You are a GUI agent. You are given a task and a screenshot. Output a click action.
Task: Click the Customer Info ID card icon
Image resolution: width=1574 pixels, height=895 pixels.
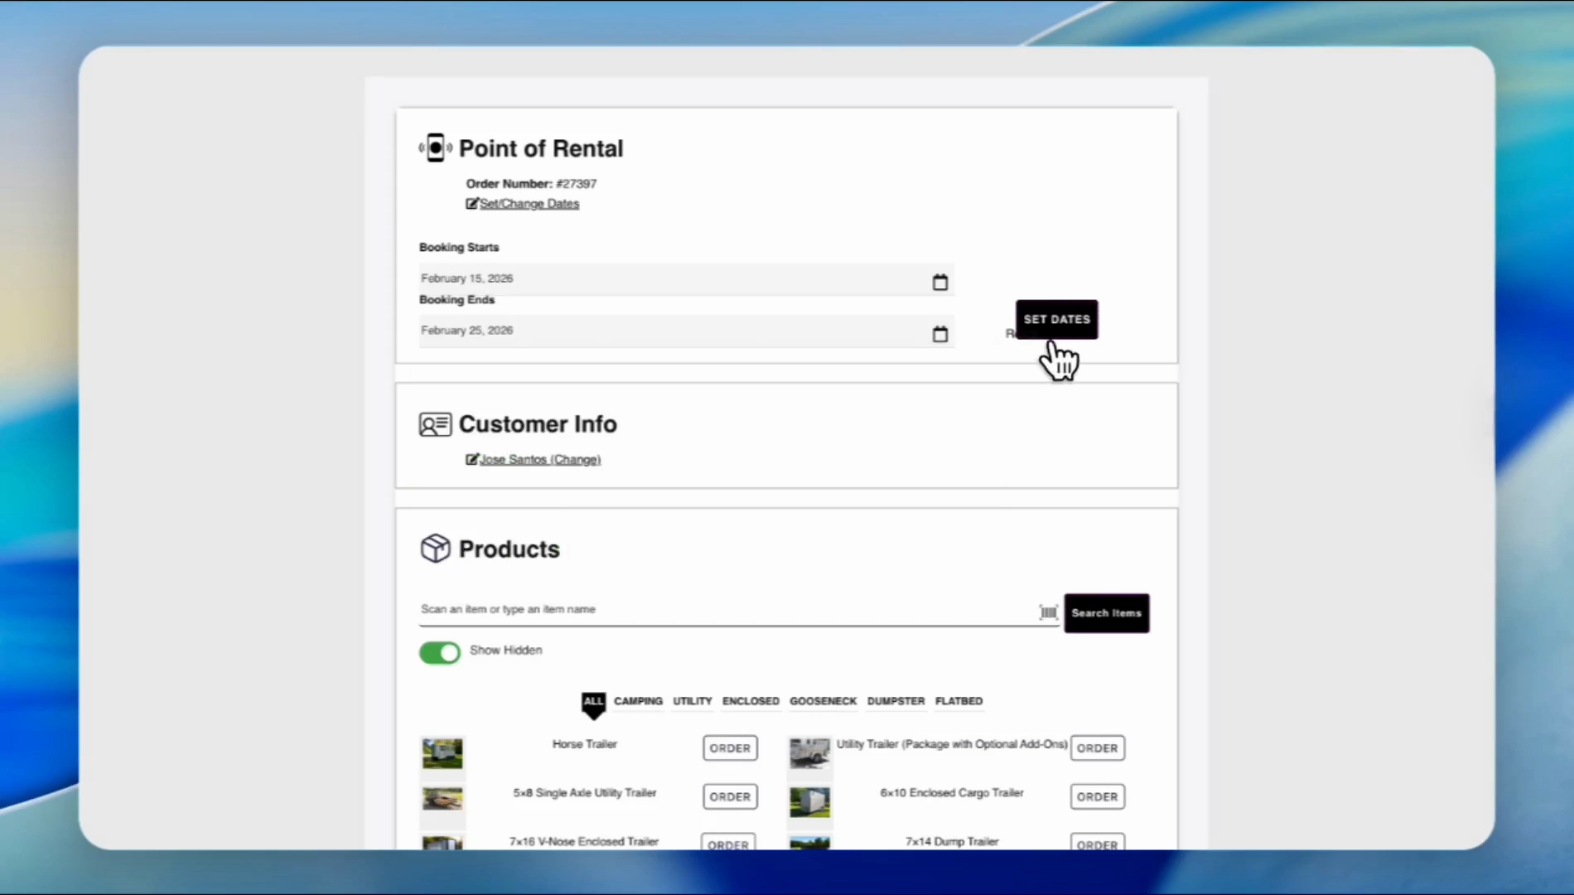point(435,424)
